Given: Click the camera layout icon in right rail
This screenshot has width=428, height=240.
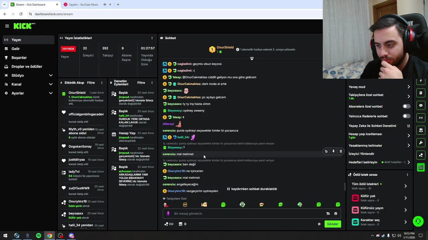Looking at the screenshot, I should coord(421,130).
